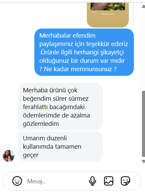
Task: Open the emoji picker smiley icon
Action: 17,181
